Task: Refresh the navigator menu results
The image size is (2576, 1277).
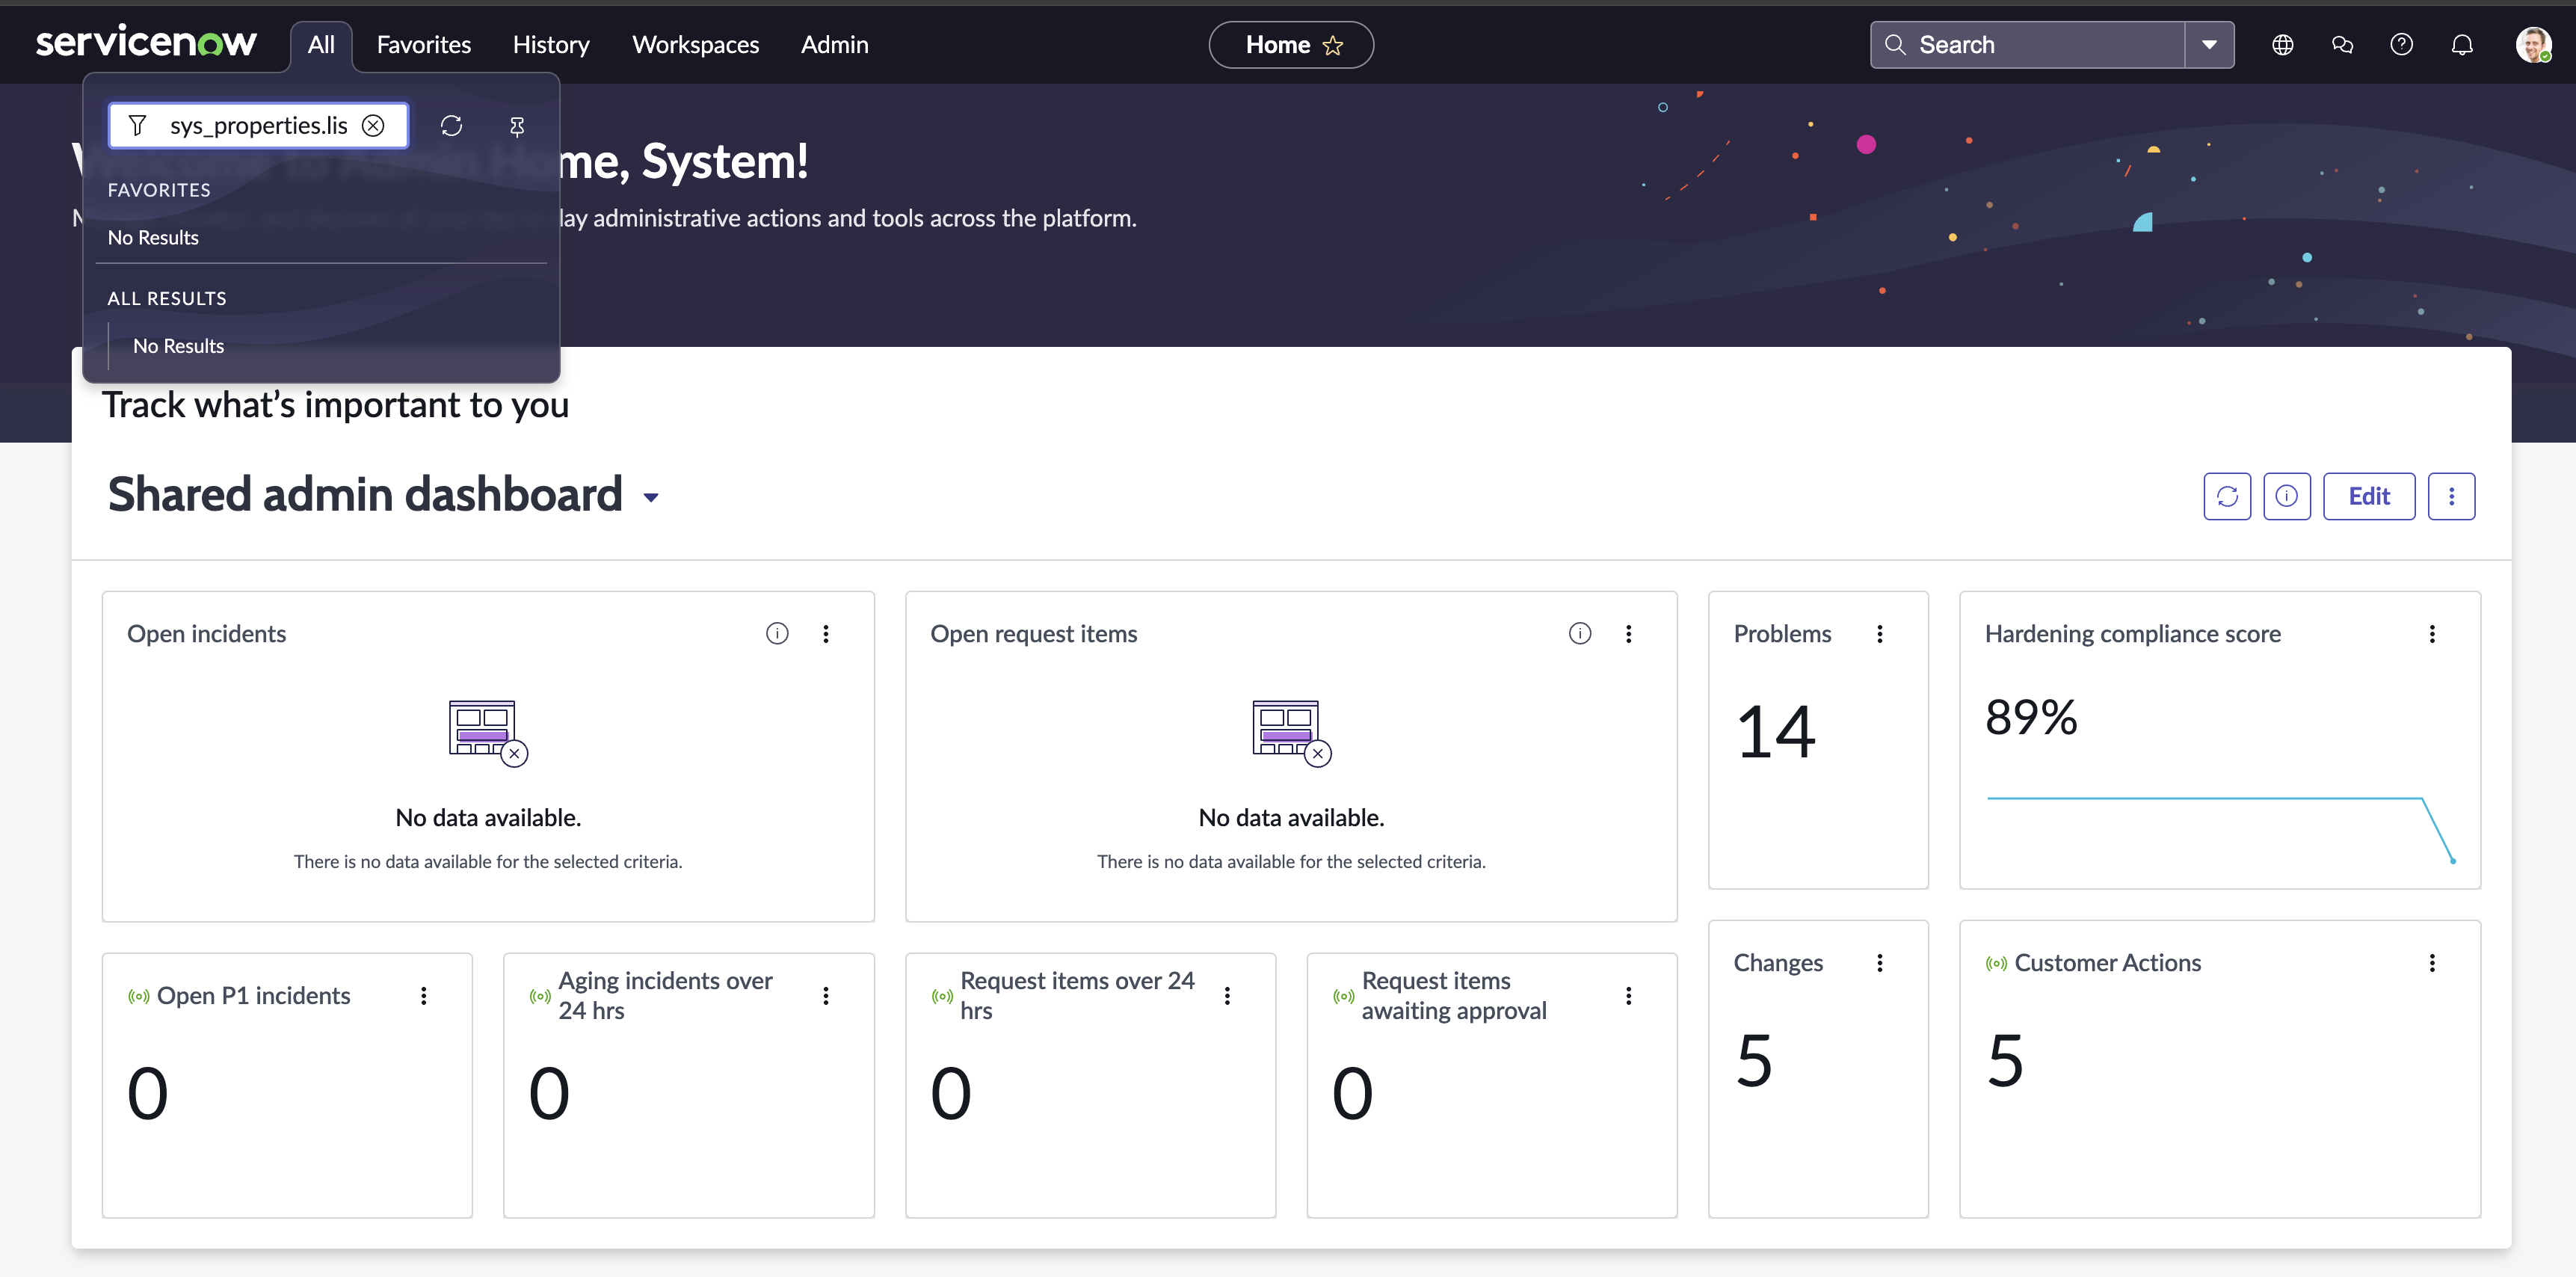Action: pyautogui.click(x=451, y=125)
